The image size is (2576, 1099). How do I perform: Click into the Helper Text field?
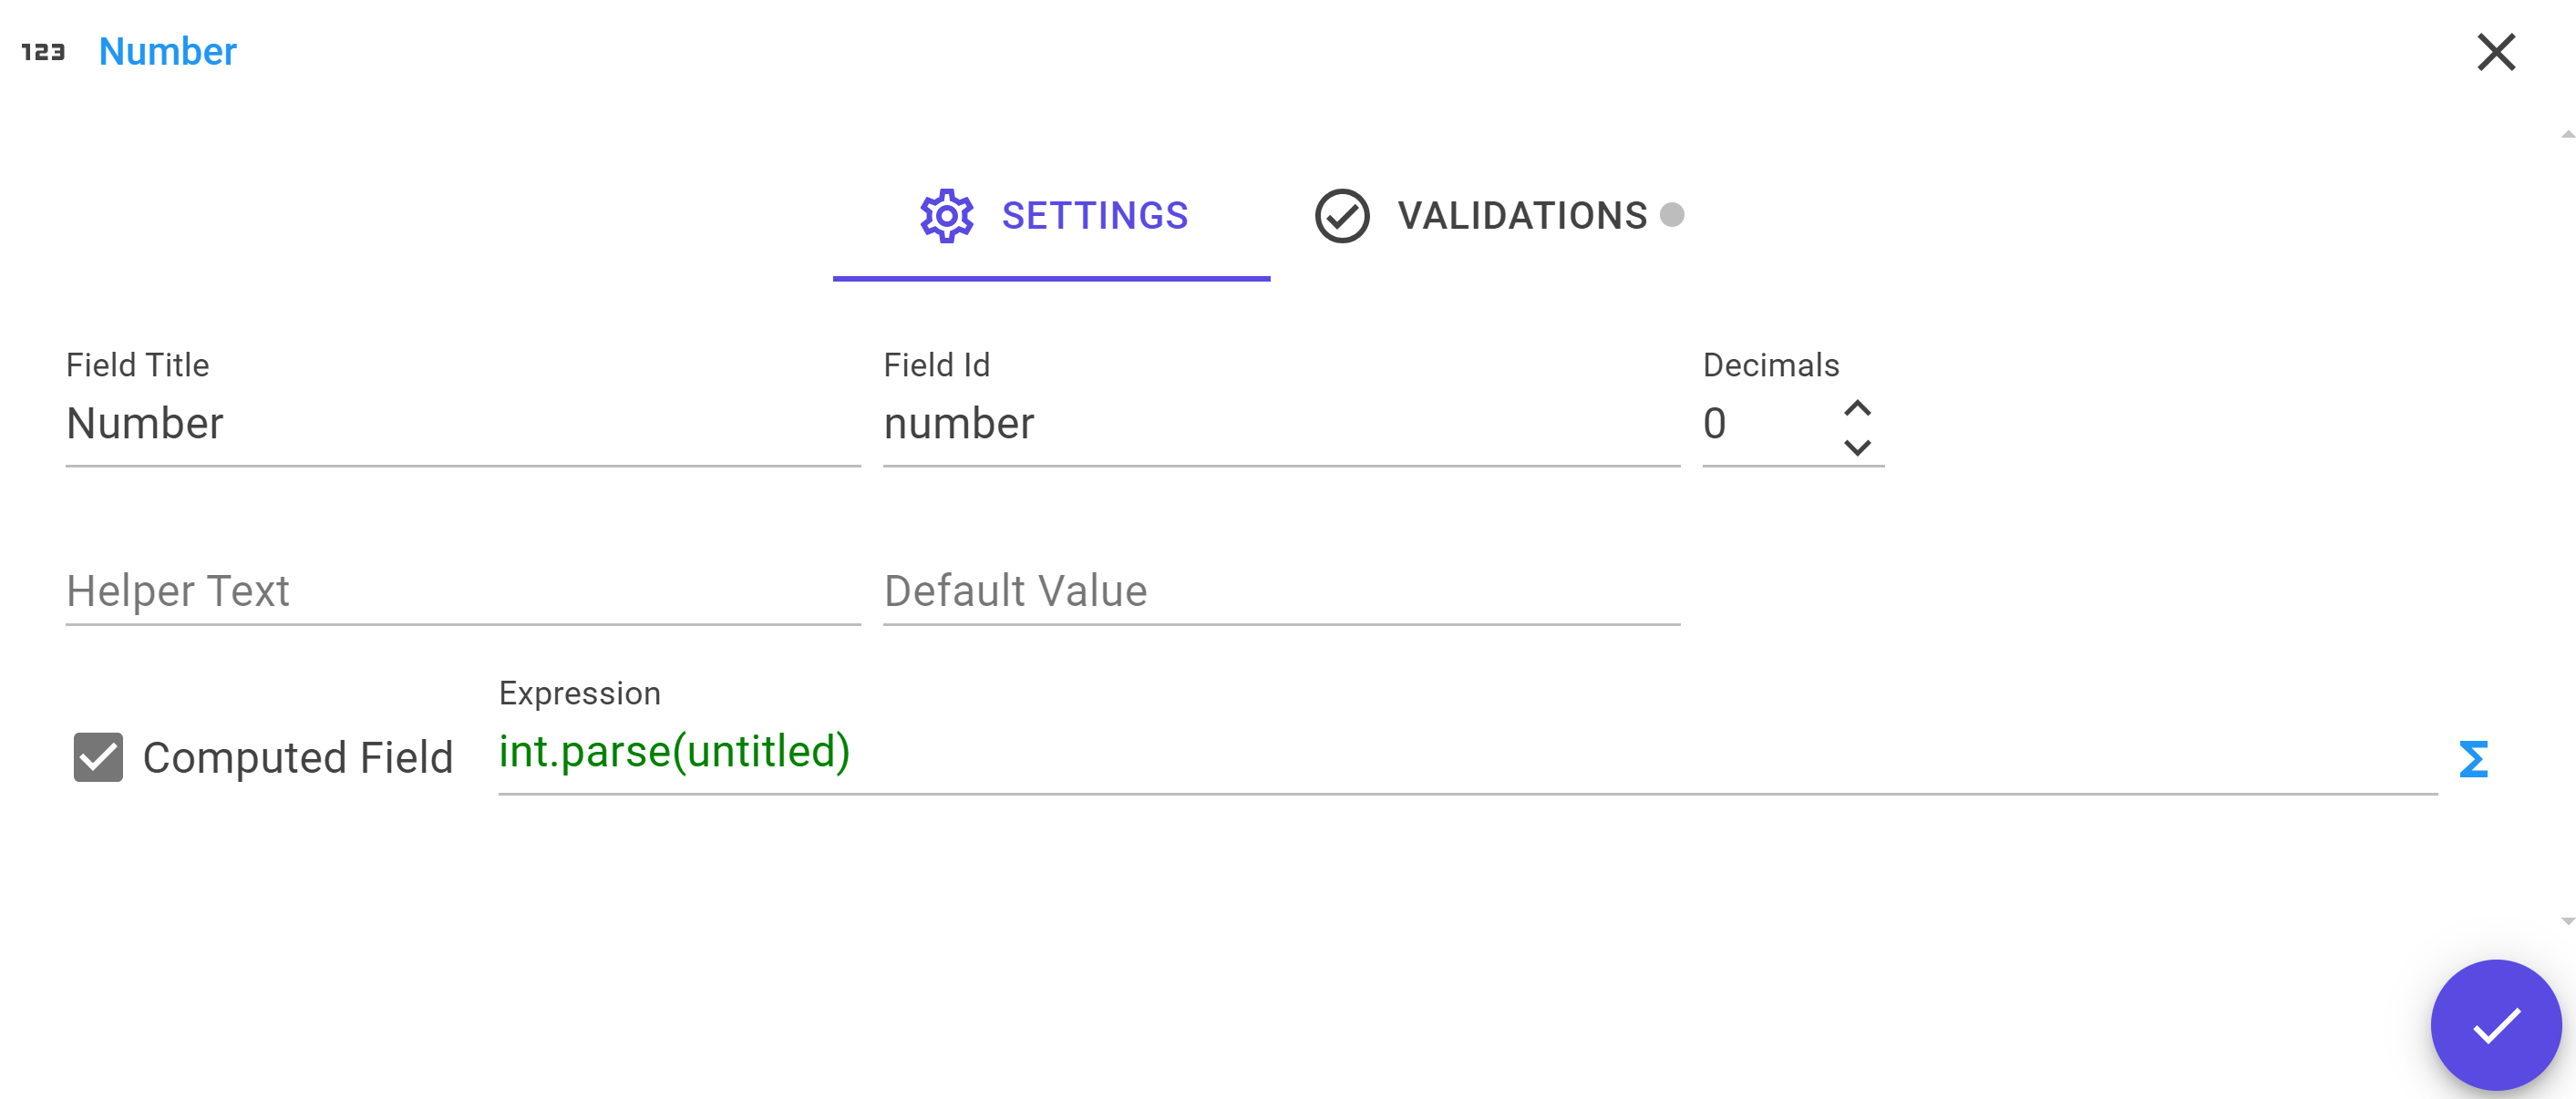pos(463,591)
